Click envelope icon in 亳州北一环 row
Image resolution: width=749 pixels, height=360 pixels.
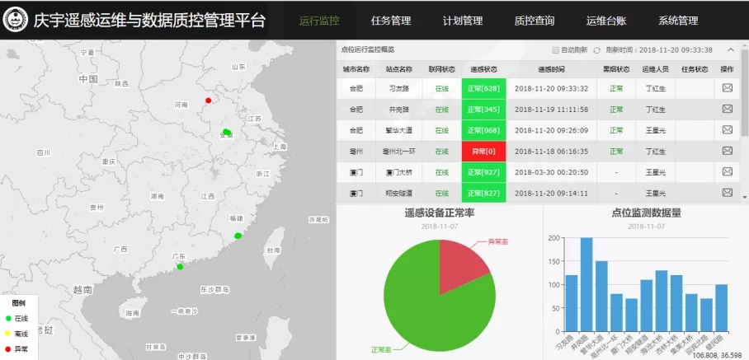[727, 151]
